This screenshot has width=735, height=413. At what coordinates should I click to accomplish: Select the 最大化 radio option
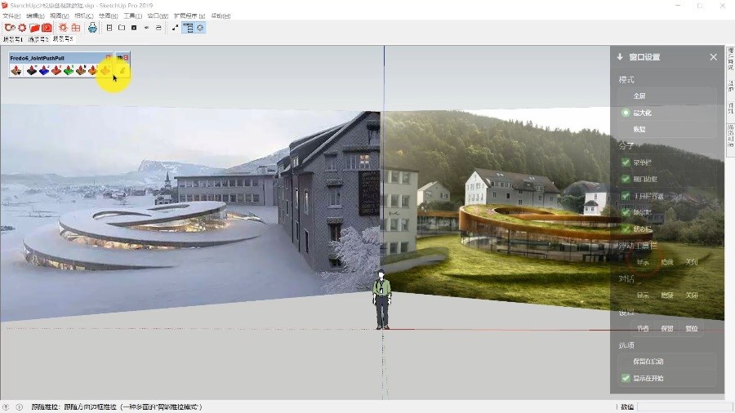pyautogui.click(x=626, y=113)
